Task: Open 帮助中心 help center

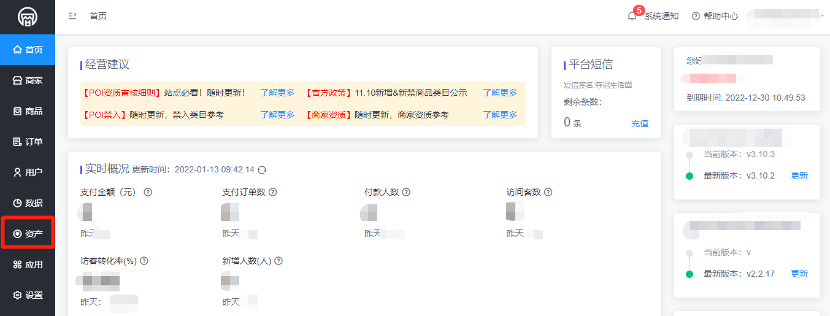Action: [x=715, y=17]
